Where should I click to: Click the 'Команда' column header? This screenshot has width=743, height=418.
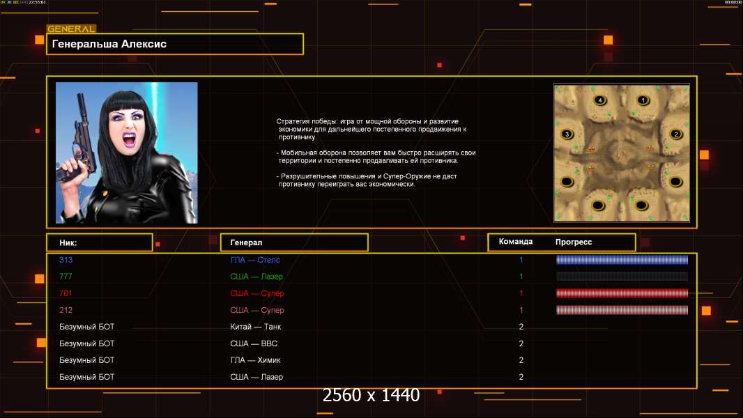click(x=516, y=242)
